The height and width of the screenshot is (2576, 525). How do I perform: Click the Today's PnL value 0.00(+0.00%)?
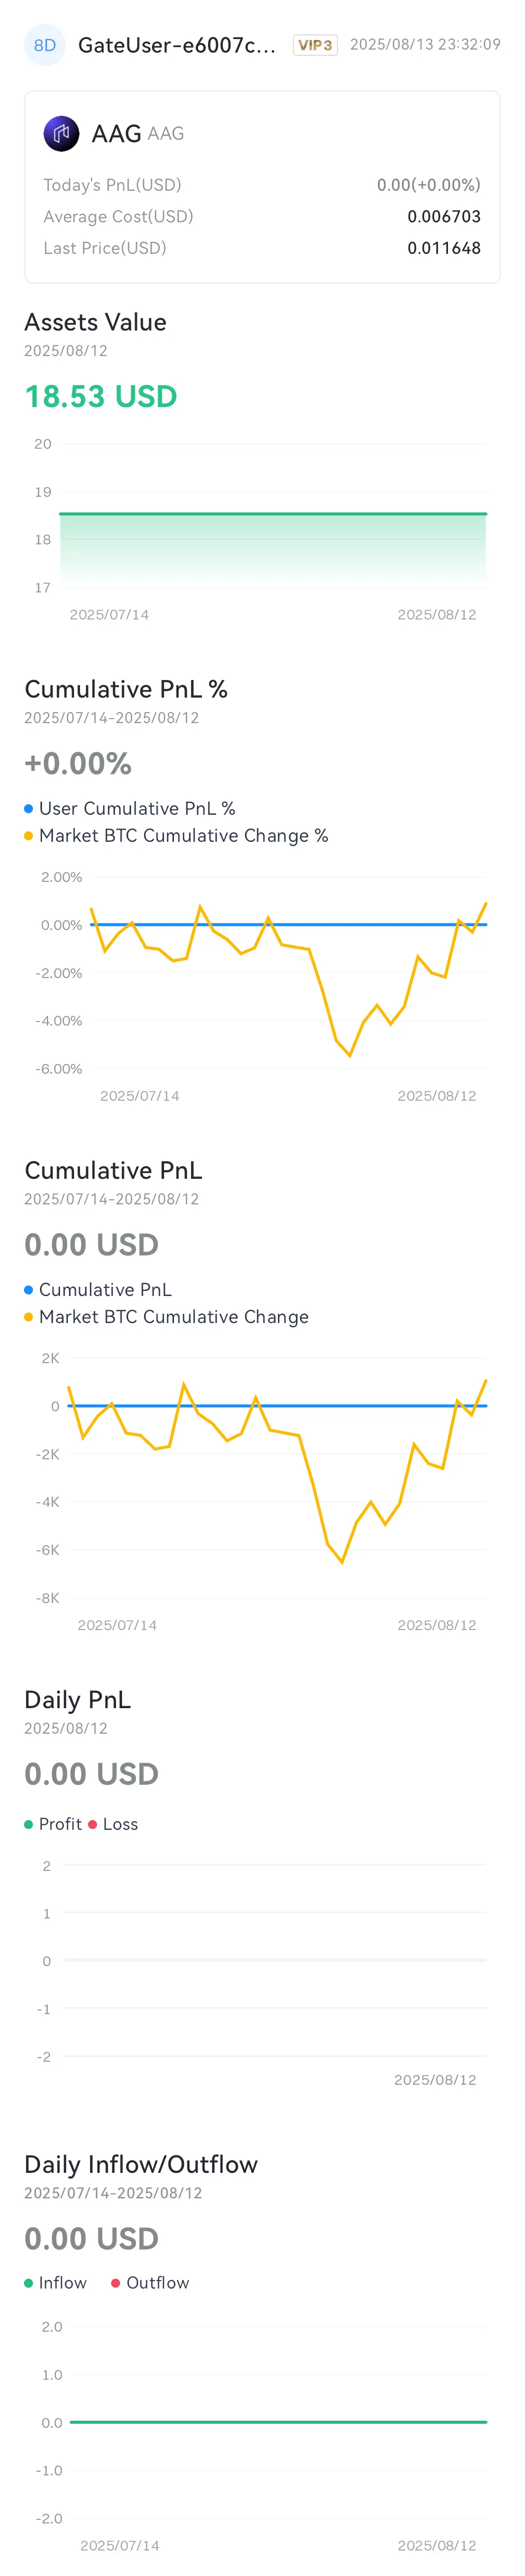[429, 185]
